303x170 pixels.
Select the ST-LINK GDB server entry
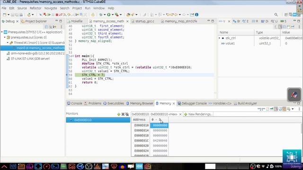(28, 59)
